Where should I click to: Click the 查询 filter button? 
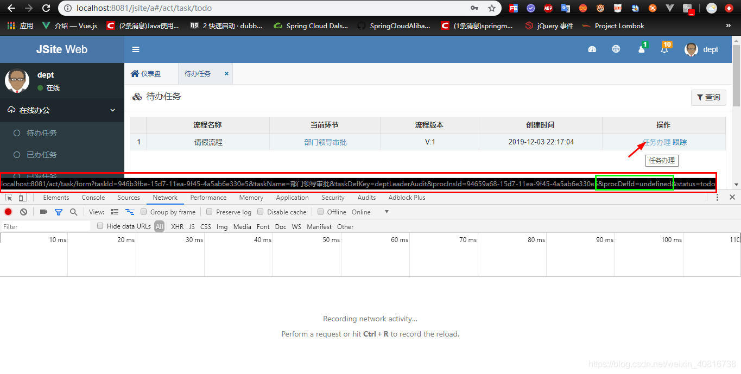pyautogui.click(x=708, y=97)
